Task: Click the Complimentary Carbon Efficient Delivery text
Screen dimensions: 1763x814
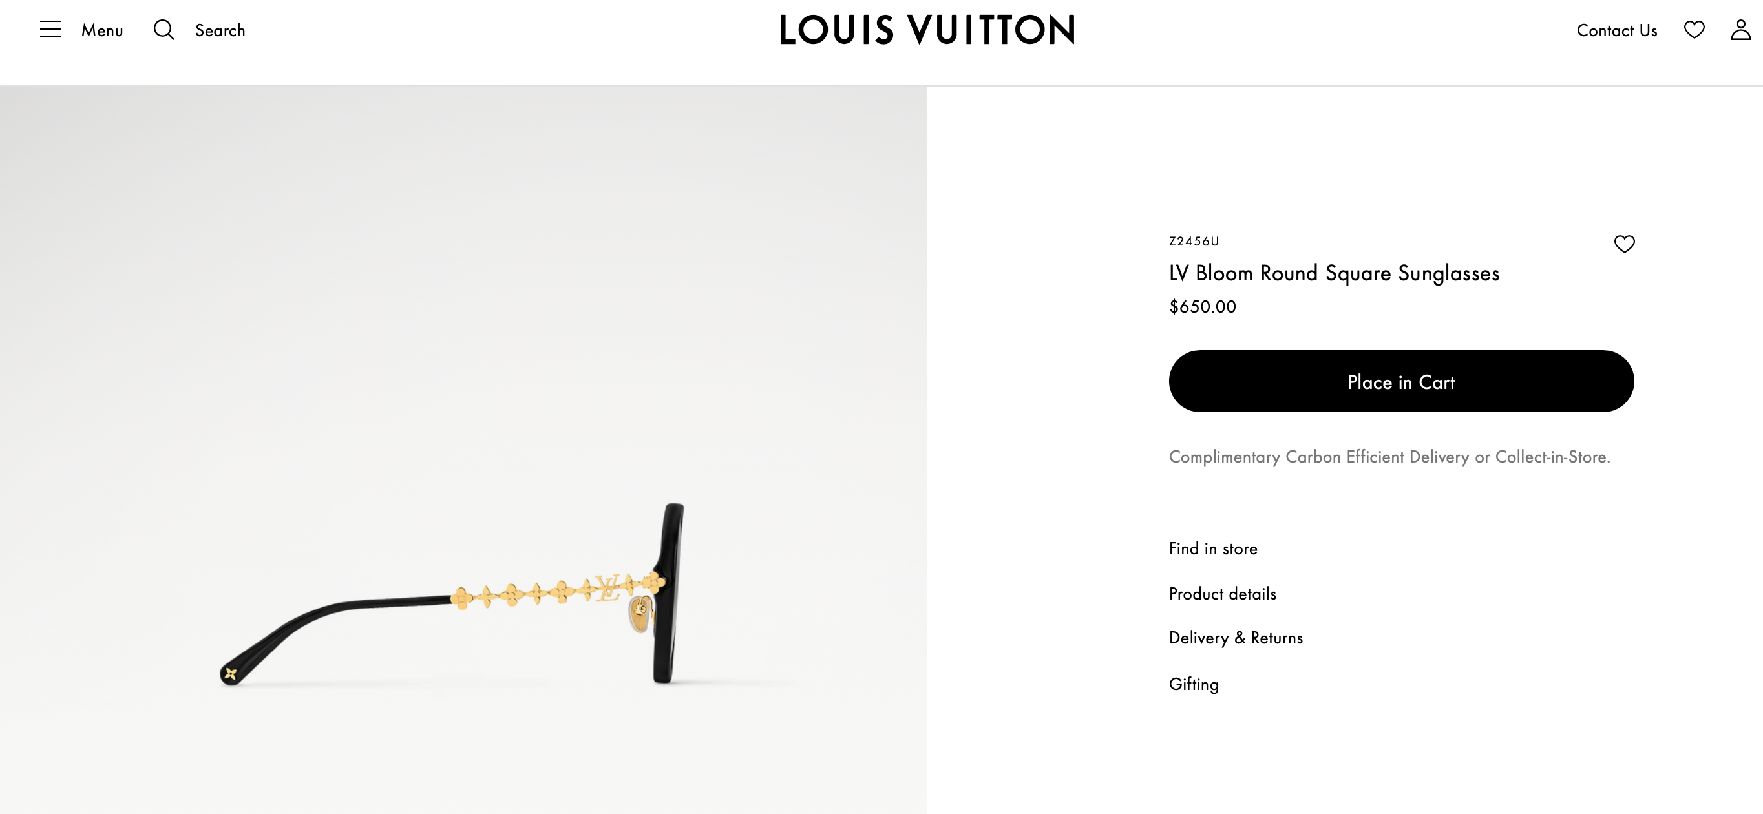Action: pos(1389,457)
